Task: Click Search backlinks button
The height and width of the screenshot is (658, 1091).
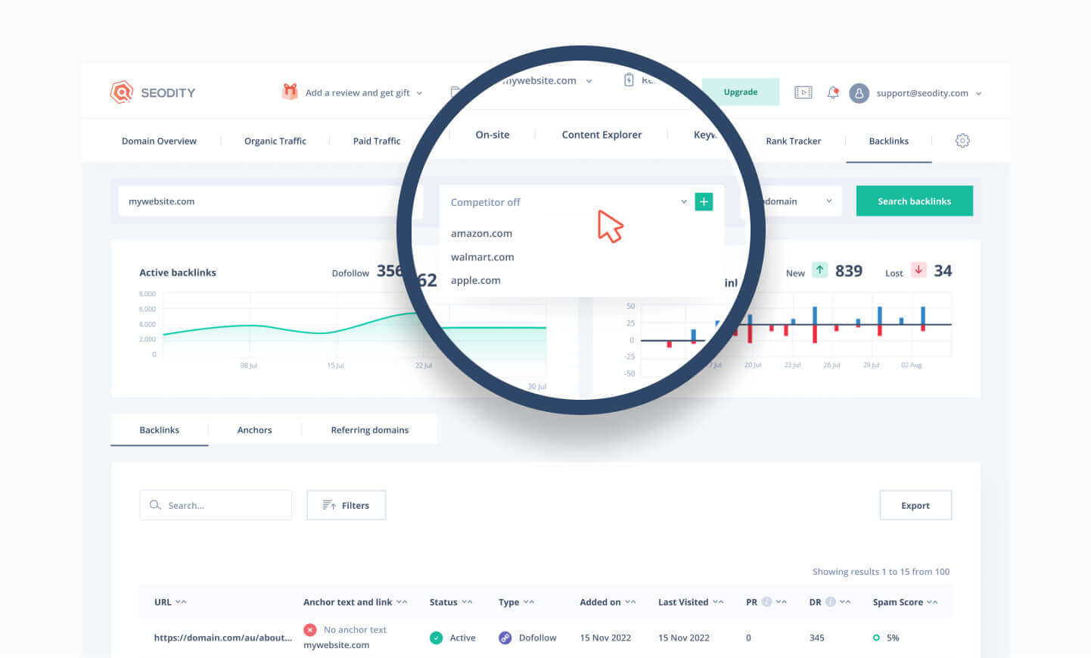Action: [x=914, y=201]
